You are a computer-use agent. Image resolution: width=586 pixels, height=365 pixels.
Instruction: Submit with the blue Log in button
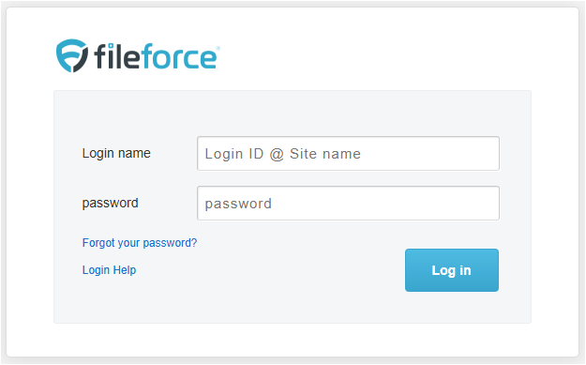[x=452, y=270]
